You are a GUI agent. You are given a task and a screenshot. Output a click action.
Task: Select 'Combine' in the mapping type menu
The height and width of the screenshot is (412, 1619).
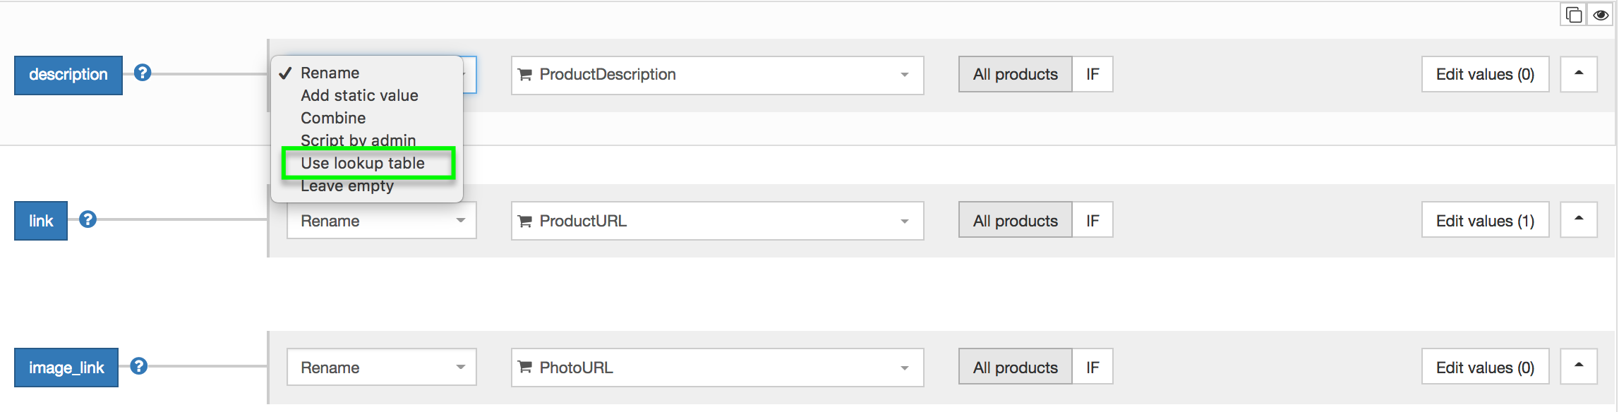tap(333, 118)
